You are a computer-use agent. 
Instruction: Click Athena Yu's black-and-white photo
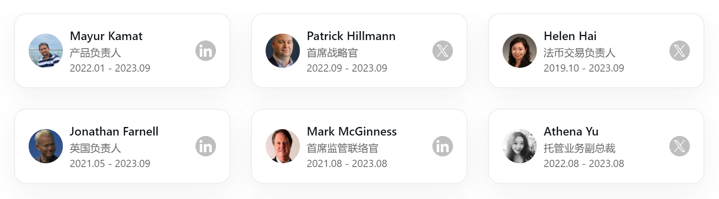coord(520,146)
